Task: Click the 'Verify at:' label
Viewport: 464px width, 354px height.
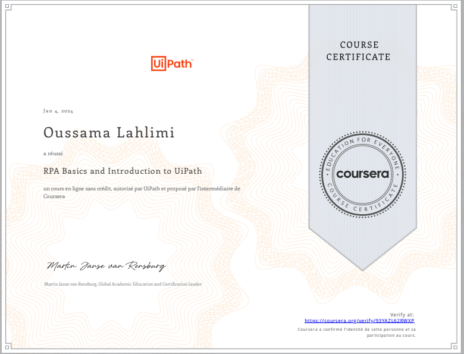Action: pyautogui.click(x=402, y=315)
